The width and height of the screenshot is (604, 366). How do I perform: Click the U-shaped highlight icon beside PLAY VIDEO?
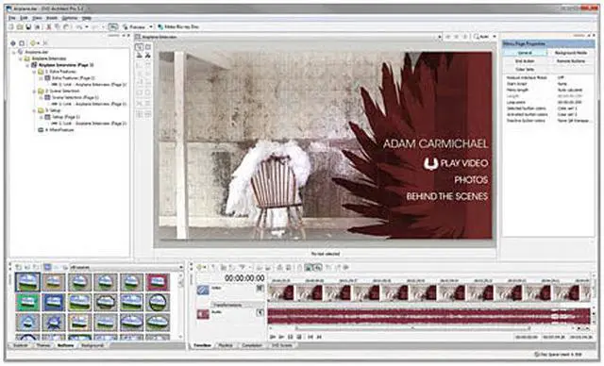[431, 163]
